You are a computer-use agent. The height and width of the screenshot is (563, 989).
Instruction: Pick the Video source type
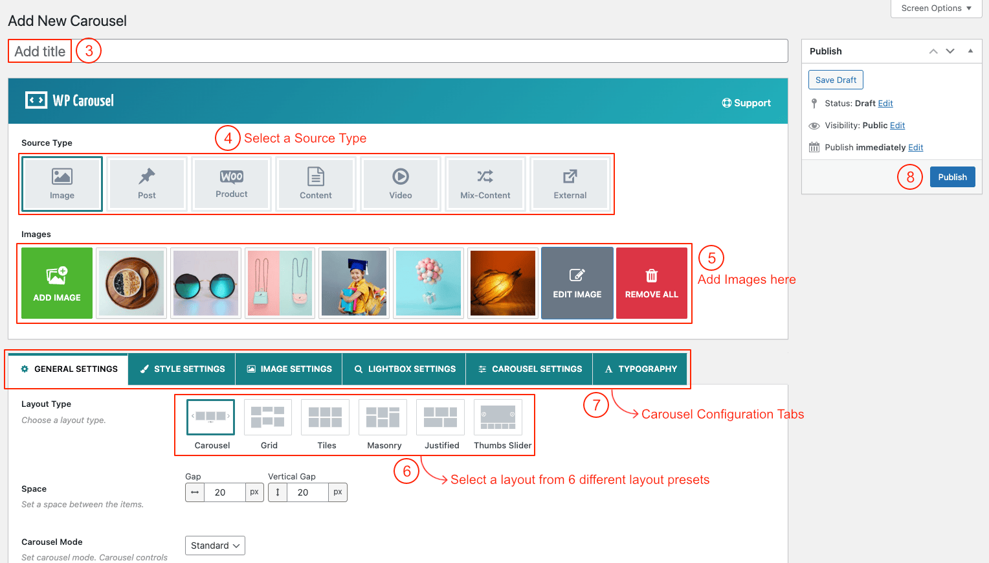(x=401, y=184)
